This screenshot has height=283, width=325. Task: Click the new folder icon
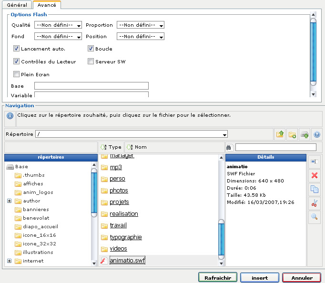[x=292, y=134]
